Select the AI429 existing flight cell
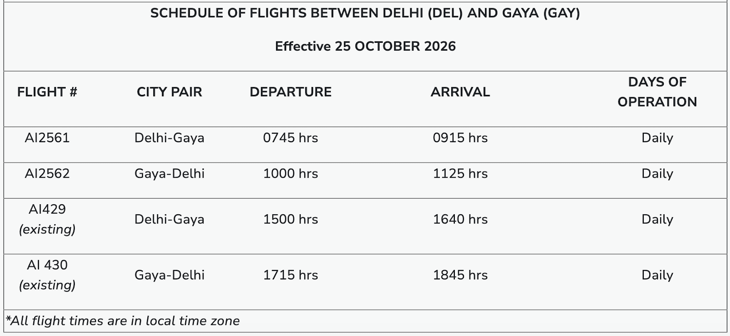The height and width of the screenshot is (336, 730). (47, 219)
